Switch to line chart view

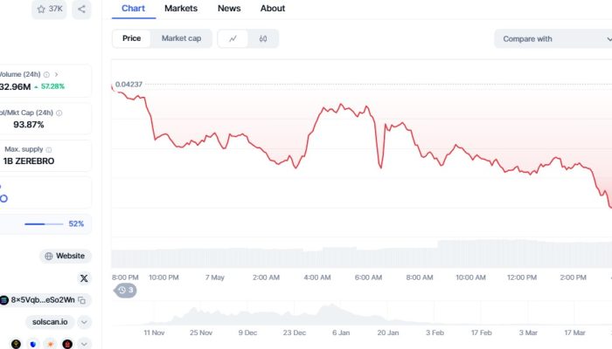point(233,38)
